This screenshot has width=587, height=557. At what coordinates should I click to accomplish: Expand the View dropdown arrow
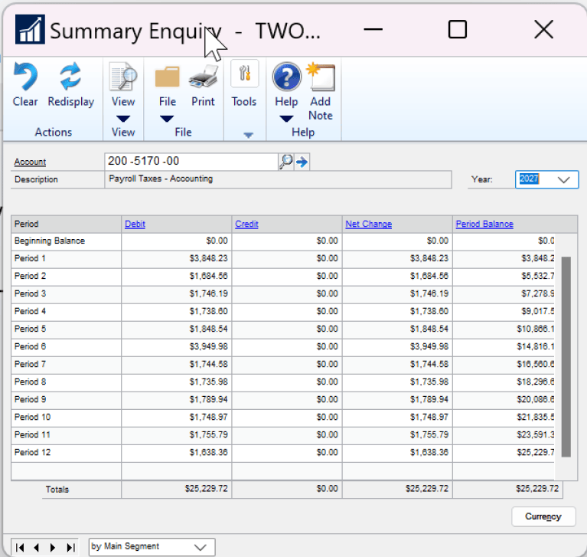click(122, 119)
